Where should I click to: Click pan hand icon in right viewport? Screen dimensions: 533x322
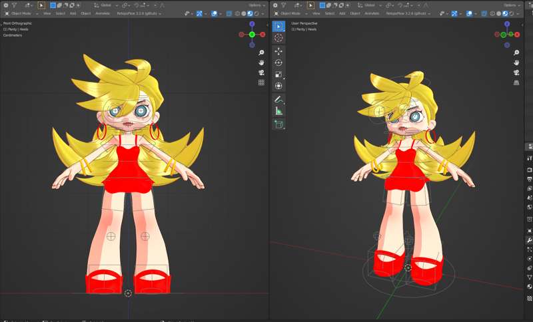(x=516, y=63)
